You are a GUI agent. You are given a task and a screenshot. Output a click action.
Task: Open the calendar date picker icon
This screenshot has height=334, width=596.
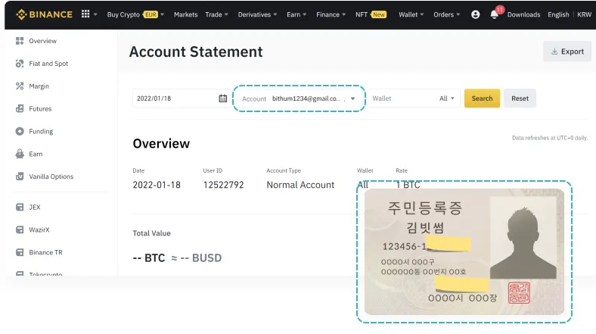point(222,98)
